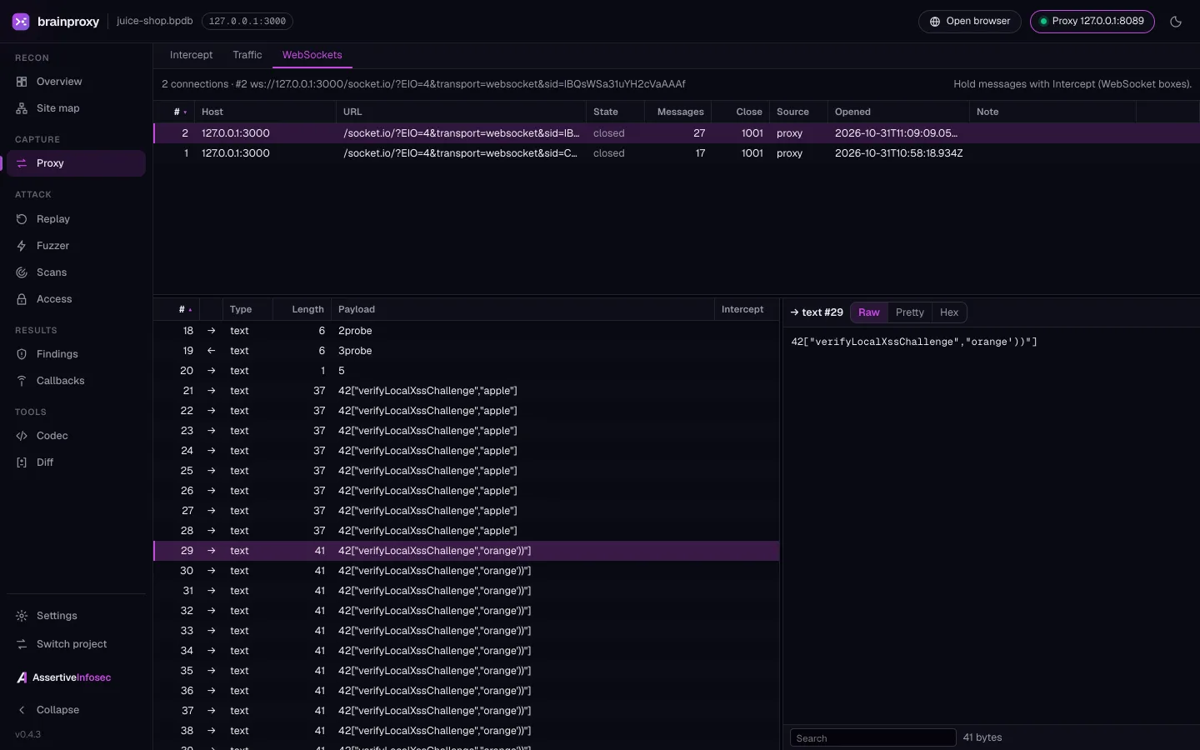
Task: Click Switch project
Action: 76,644
